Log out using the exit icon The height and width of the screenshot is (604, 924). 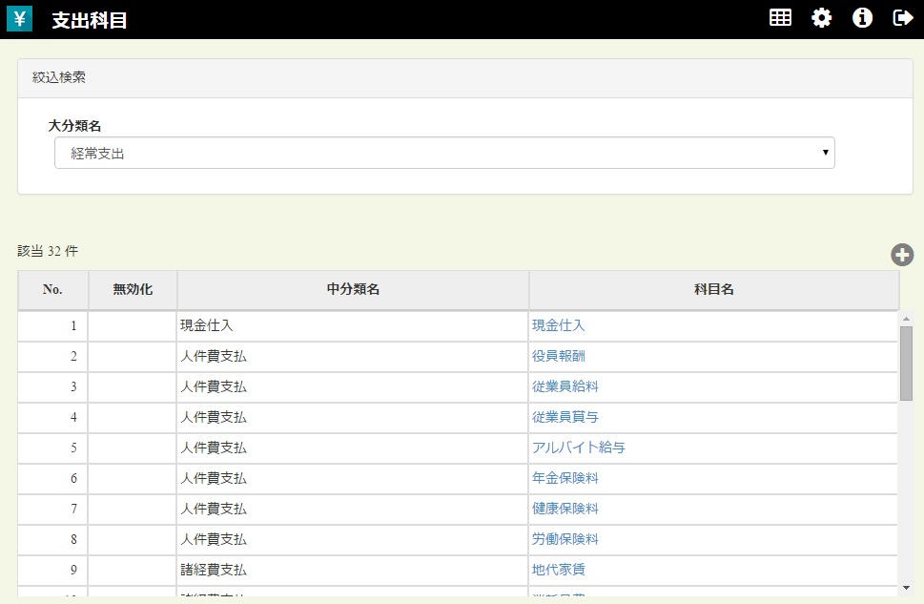[x=902, y=18]
